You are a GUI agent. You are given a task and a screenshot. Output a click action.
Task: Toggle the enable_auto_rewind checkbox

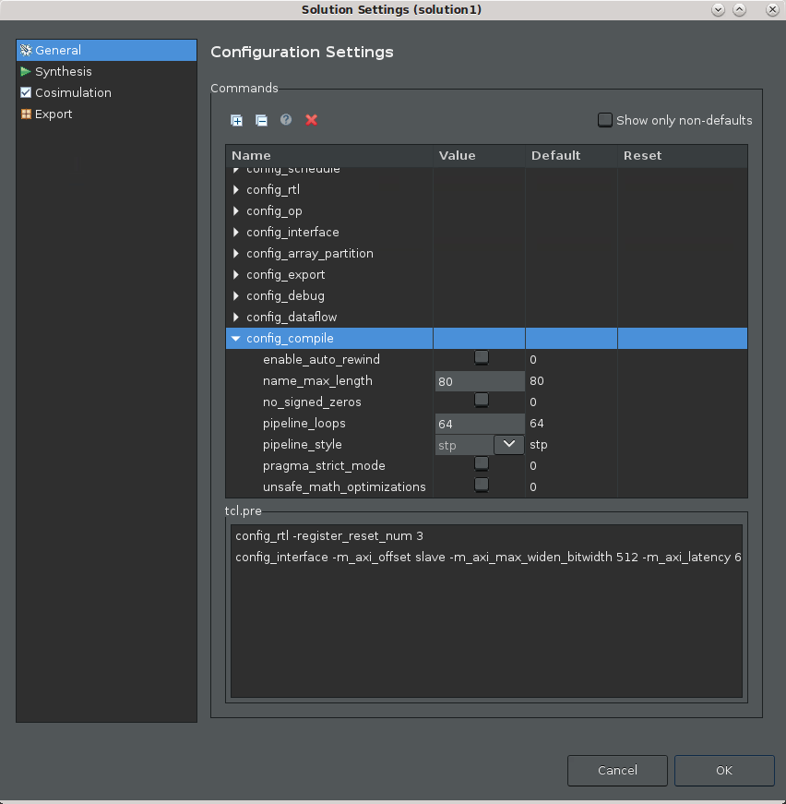pyautogui.click(x=481, y=358)
